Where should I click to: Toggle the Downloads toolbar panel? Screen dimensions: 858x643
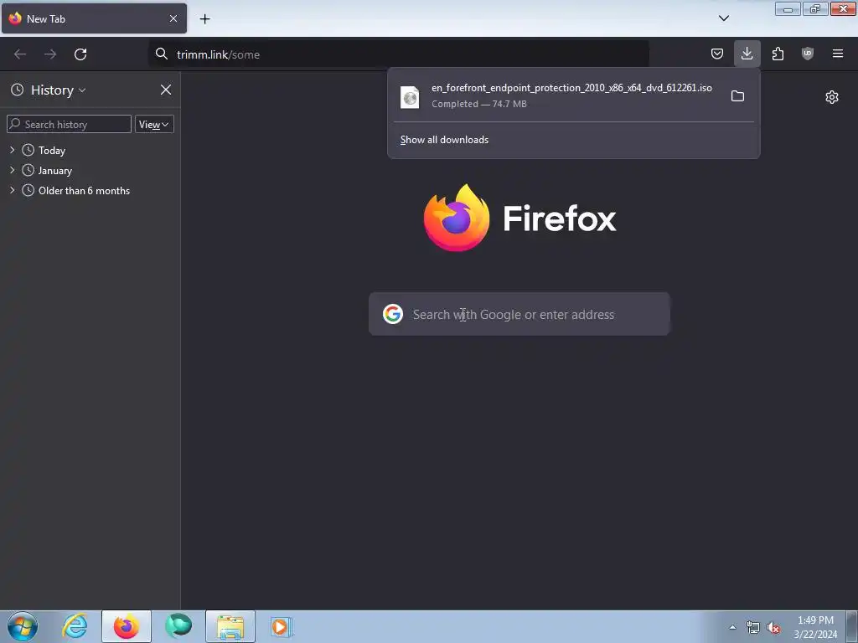[747, 54]
